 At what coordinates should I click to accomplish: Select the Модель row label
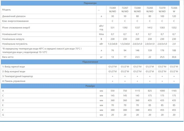click(x=6, y=10)
